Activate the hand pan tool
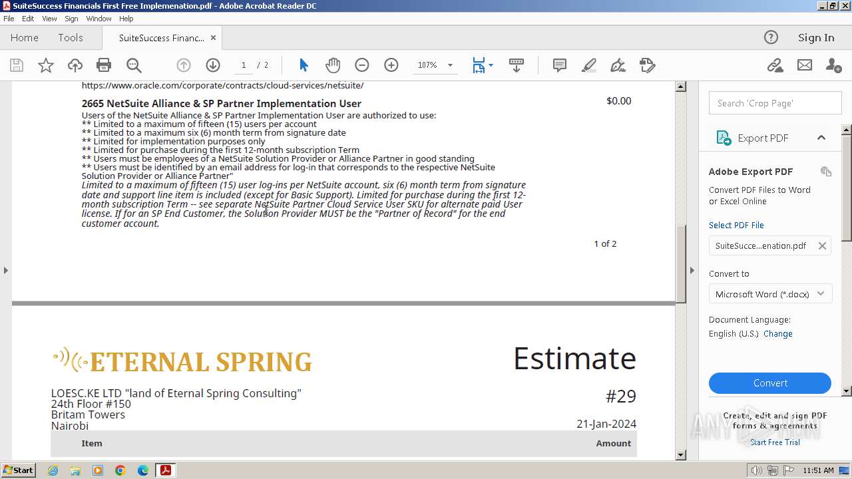This screenshot has width=852, height=479. [x=333, y=65]
